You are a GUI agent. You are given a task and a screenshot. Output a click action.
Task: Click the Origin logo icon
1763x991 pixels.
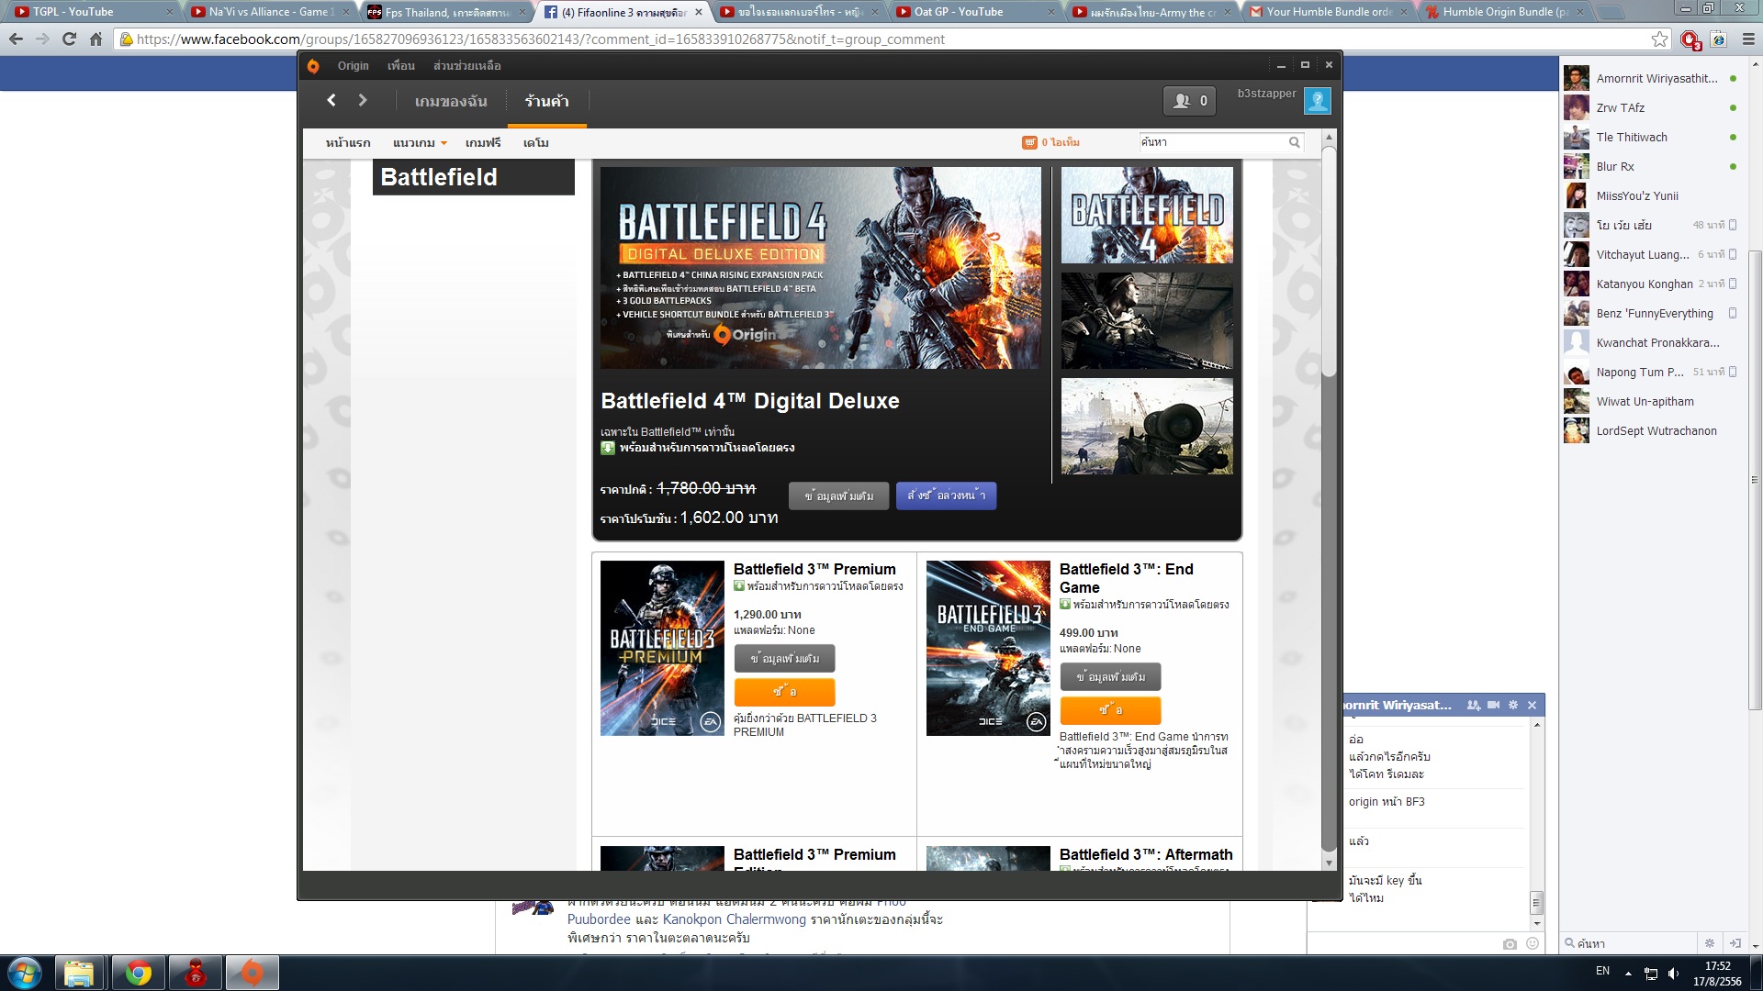pyautogui.click(x=313, y=66)
